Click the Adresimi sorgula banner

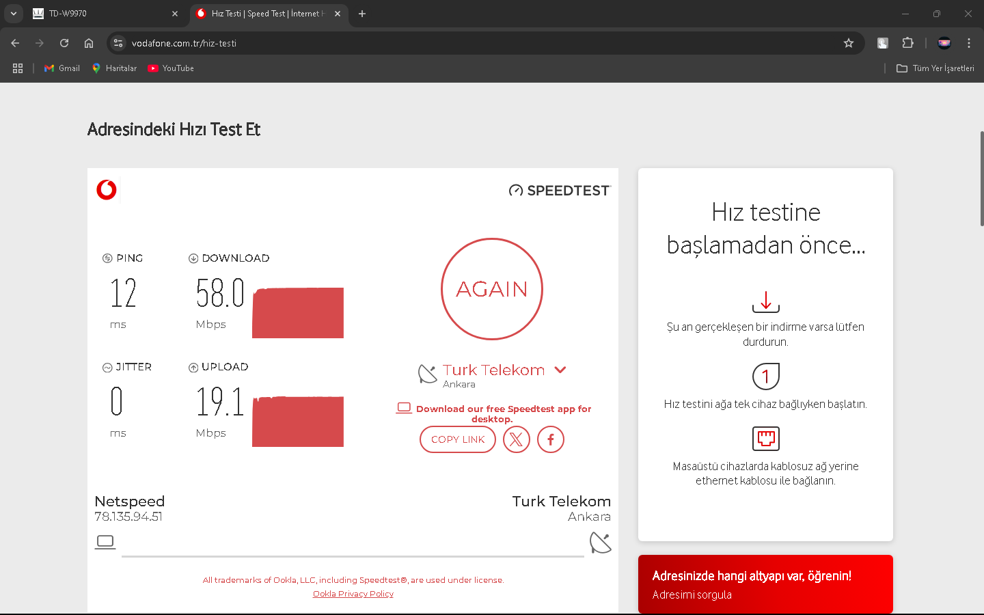765,584
